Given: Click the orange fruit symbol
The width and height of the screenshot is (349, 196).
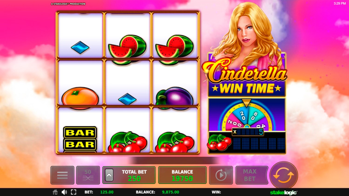Looking at the screenshot, I should 80,98.
